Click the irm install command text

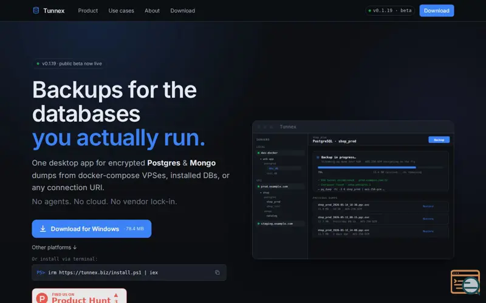pos(103,272)
